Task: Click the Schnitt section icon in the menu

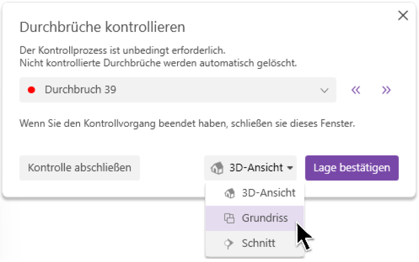Action: tap(229, 243)
